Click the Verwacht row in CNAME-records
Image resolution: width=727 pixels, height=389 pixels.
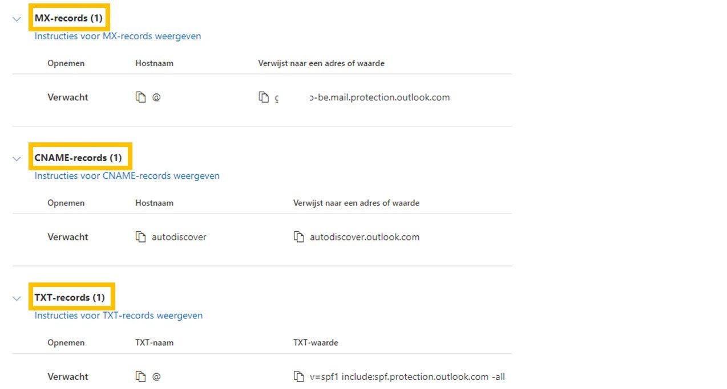262,237
